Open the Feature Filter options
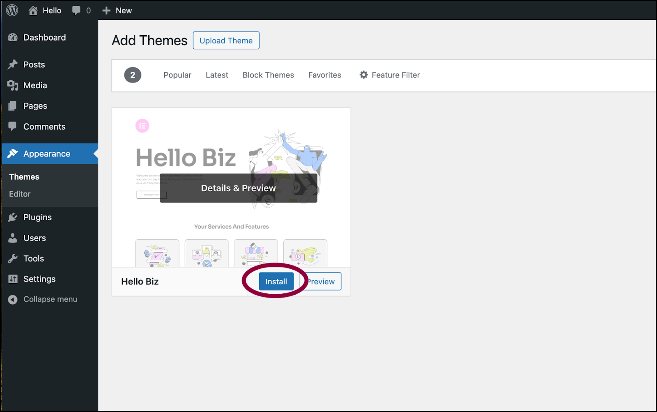 click(390, 75)
